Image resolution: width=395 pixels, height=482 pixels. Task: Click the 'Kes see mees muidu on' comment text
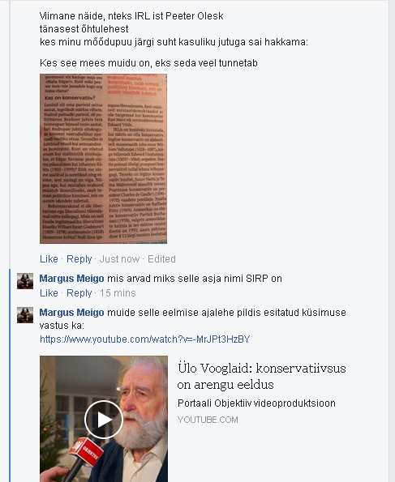(148, 63)
